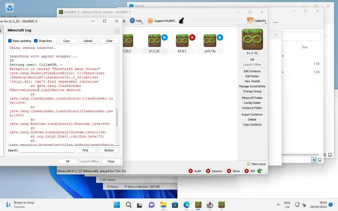
Task: Toggle the Keep updating checkbox
Action: [x=10, y=41]
